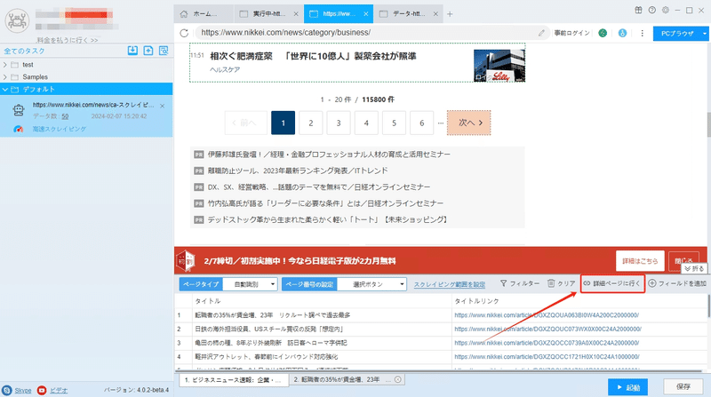Close the 実行中 tab
Viewport: 711px width, 397px height.
(x=296, y=14)
